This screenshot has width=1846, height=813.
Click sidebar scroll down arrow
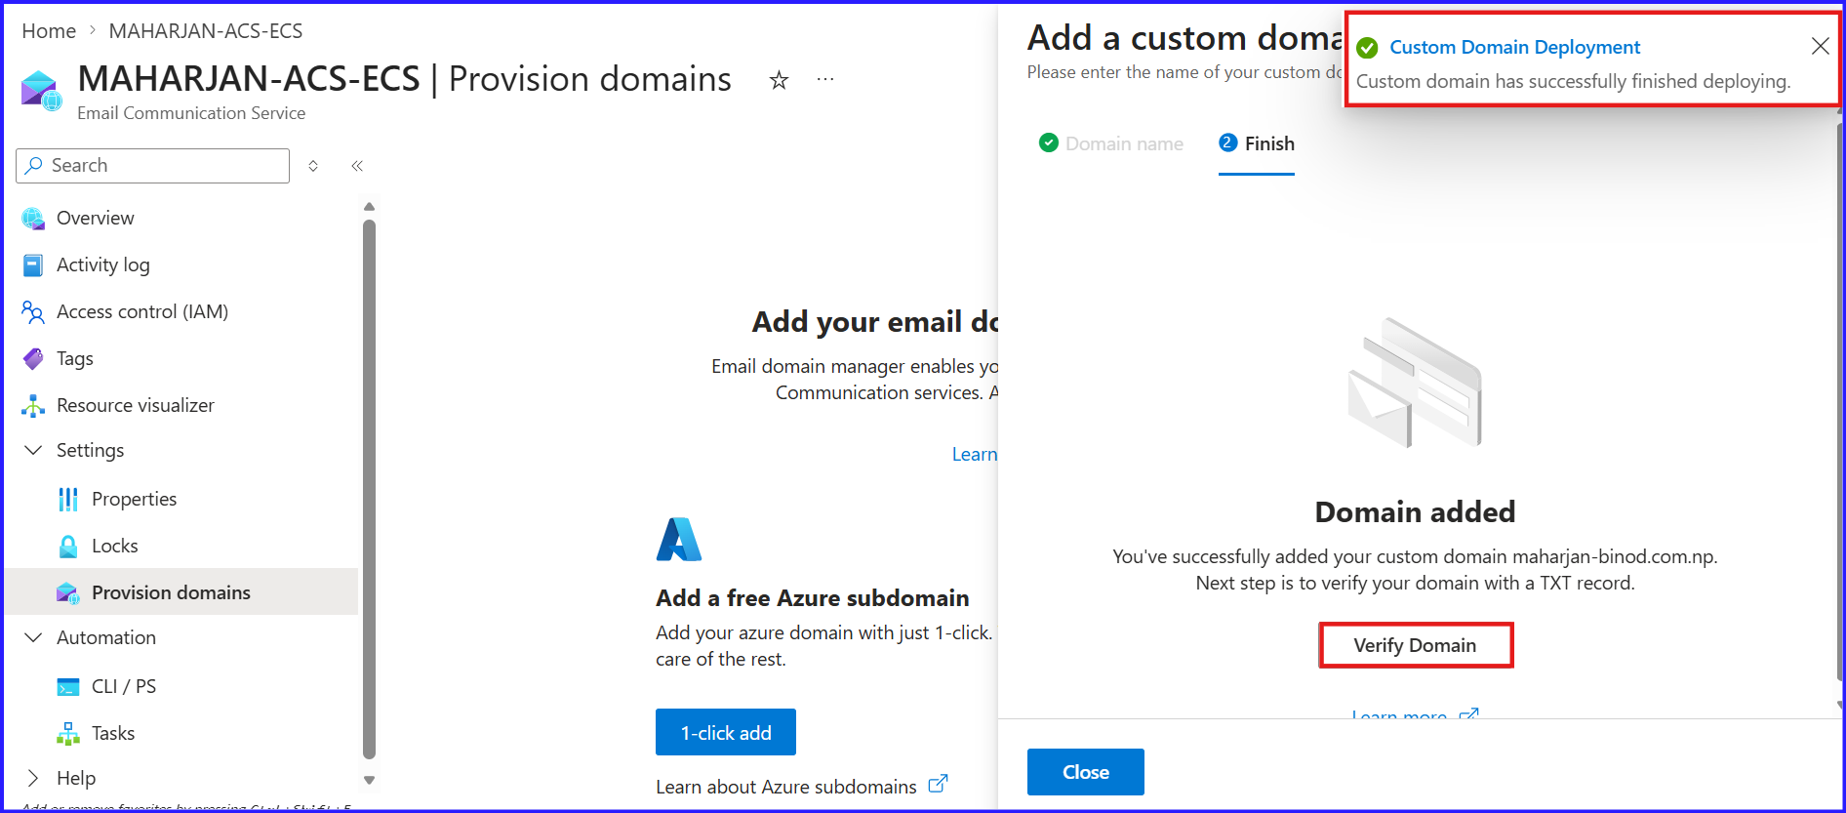pyautogui.click(x=369, y=780)
